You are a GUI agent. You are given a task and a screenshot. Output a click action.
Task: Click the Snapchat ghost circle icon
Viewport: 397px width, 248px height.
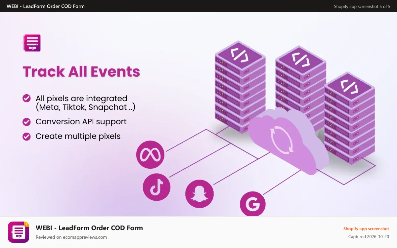199,194
